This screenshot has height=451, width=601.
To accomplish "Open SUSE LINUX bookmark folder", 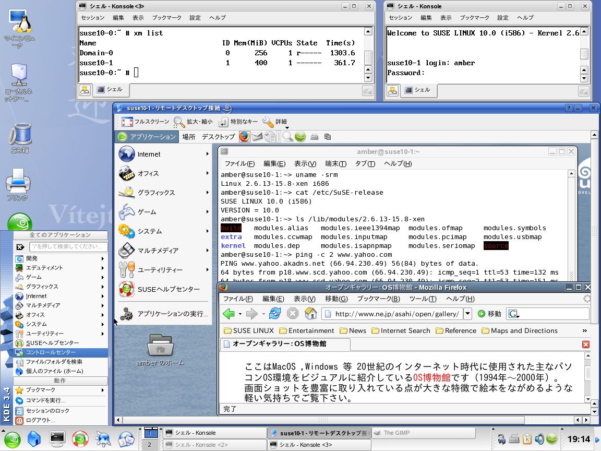I will coord(249,330).
